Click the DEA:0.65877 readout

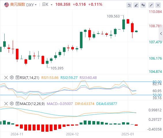[x=107, y=104]
